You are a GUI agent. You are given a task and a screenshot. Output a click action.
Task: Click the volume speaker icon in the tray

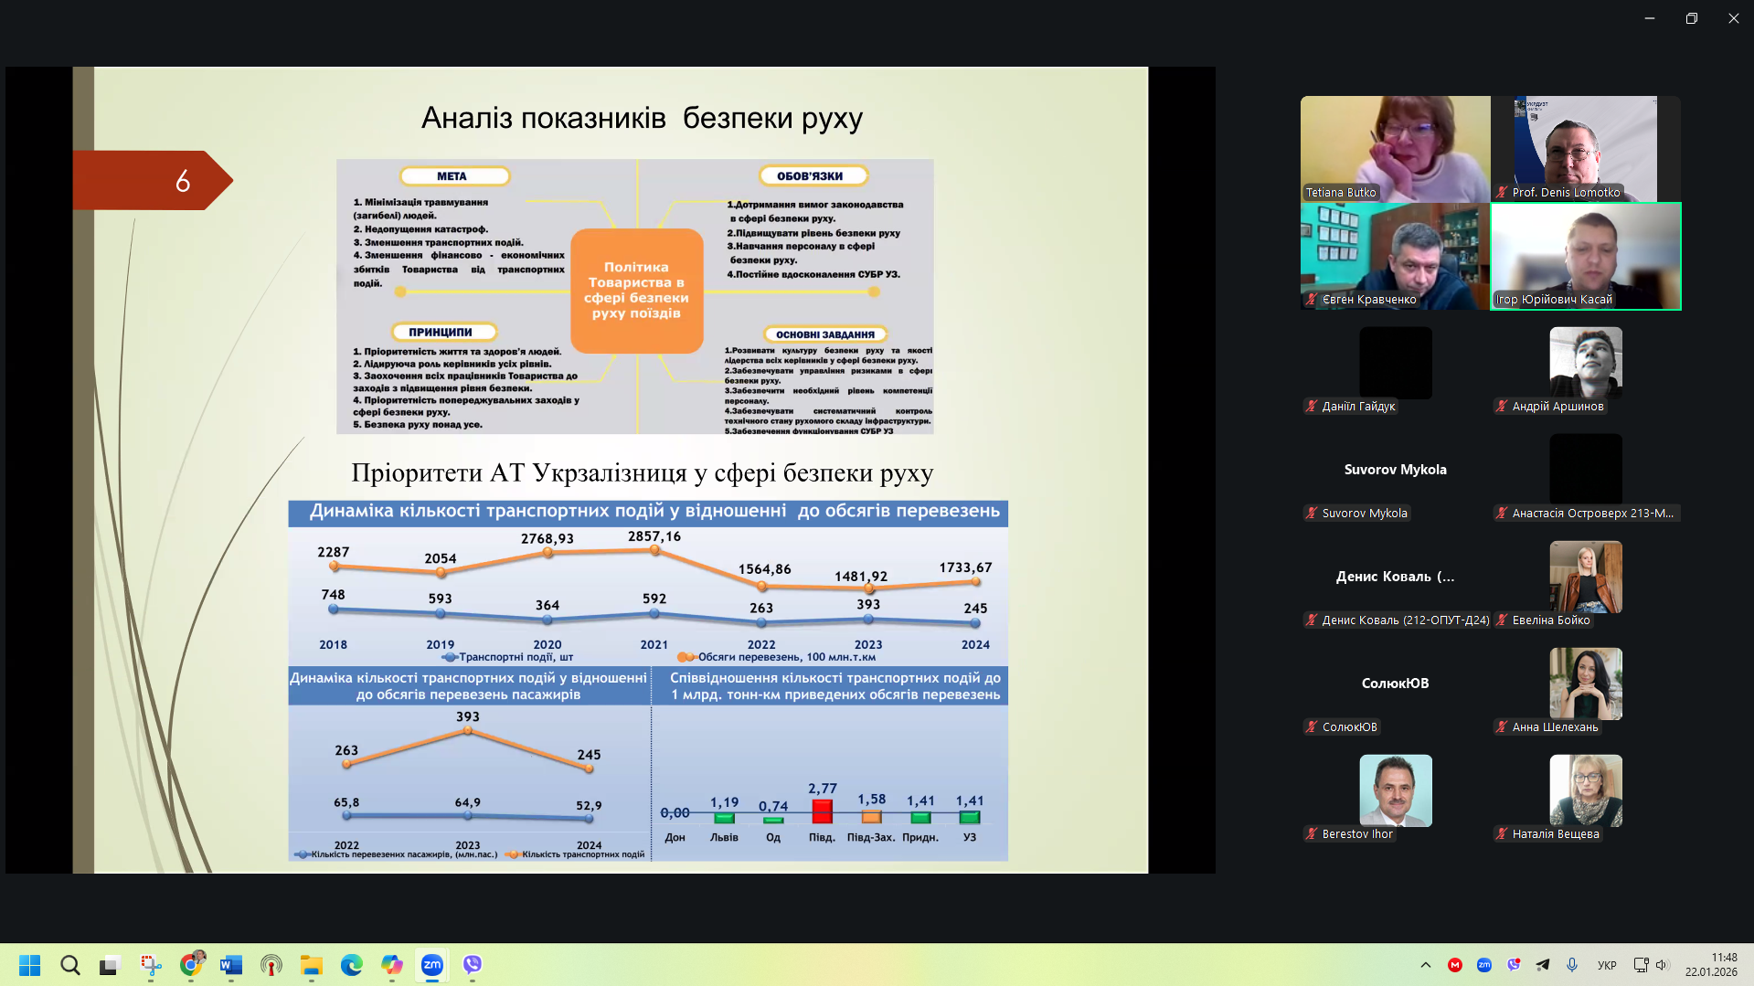click(1661, 965)
